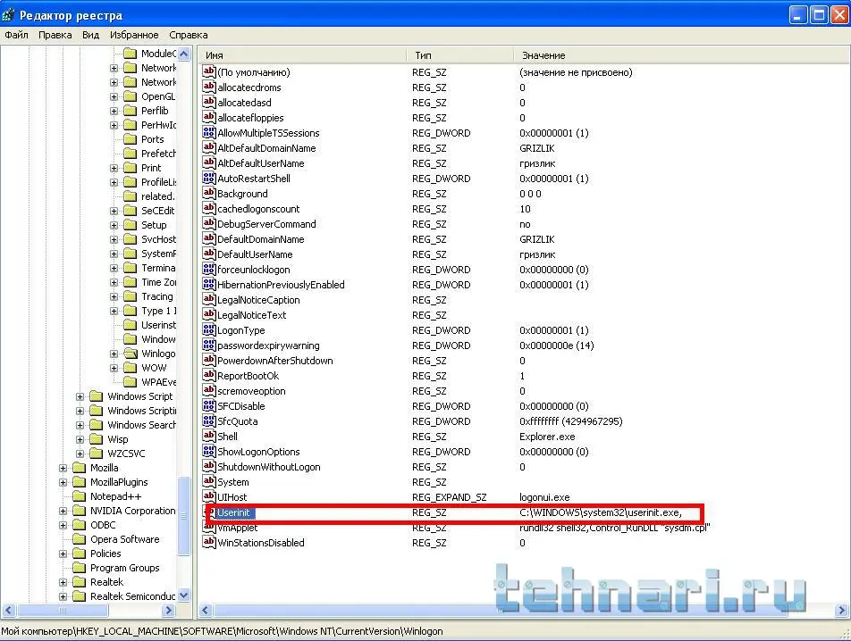The width and height of the screenshot is (851, 641).
Task: Expand the OpenGL key
Action: pos(114,97)
